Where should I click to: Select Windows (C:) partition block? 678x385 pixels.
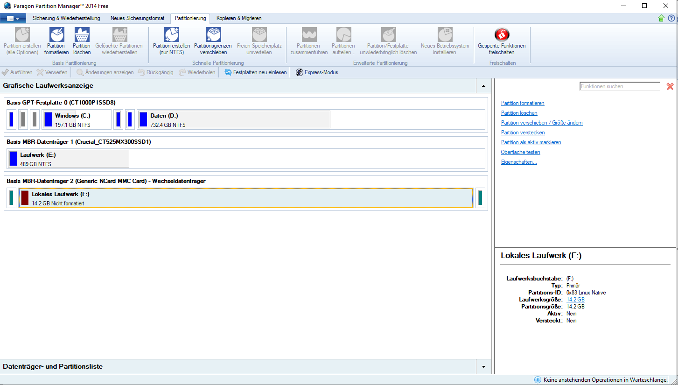77,119
